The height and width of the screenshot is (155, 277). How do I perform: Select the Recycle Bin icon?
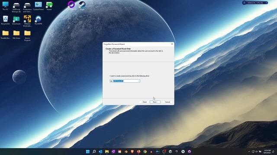(x=5, y=20)
